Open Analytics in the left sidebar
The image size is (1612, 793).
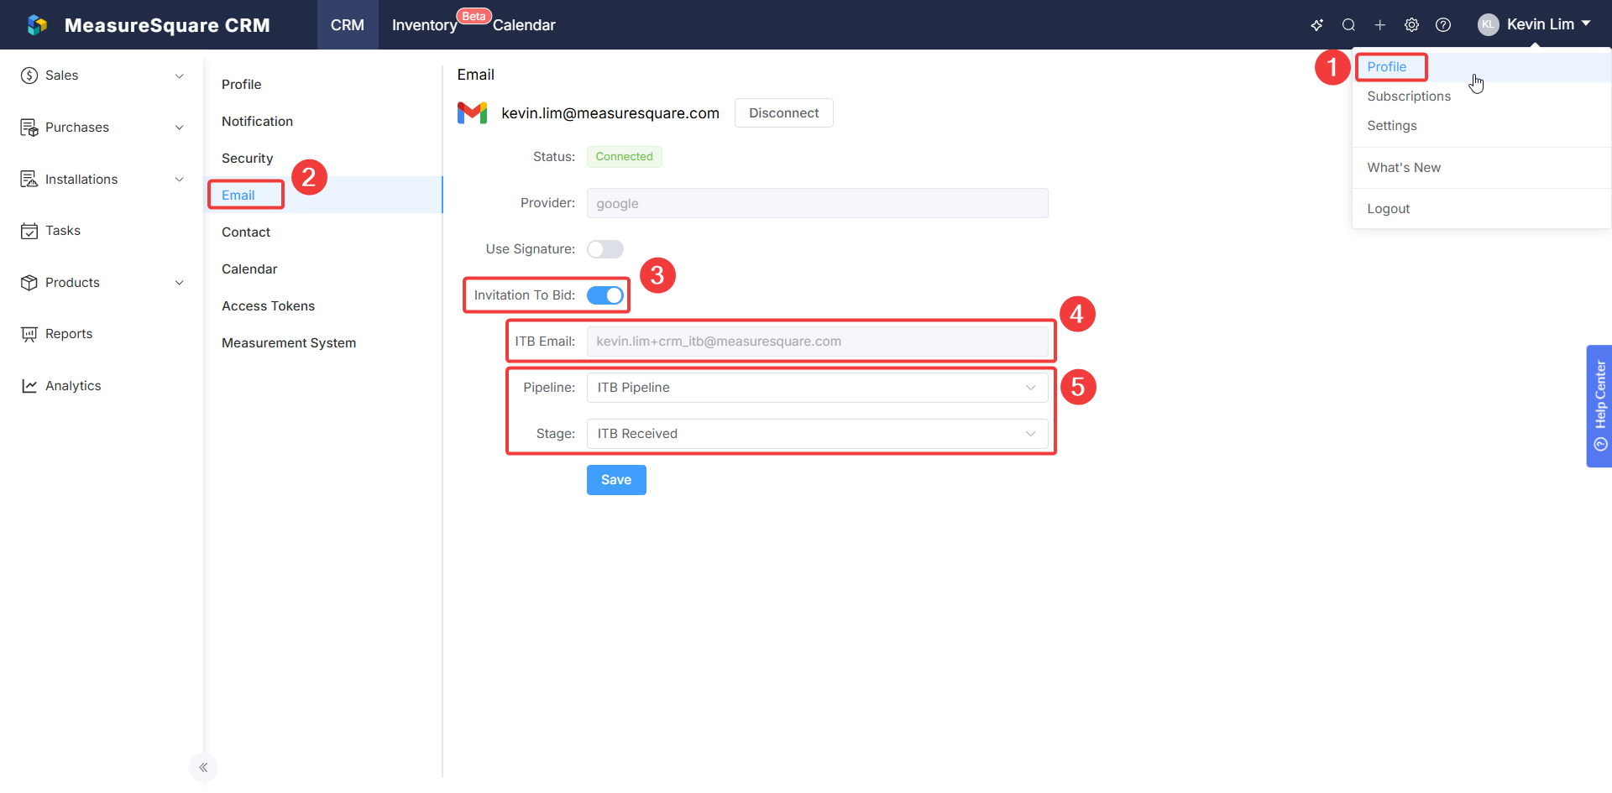click(73, 386)
